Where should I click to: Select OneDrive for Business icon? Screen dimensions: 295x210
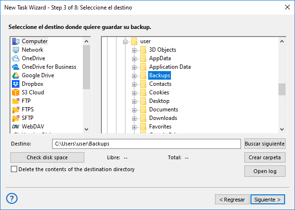(x=16, y=67)
